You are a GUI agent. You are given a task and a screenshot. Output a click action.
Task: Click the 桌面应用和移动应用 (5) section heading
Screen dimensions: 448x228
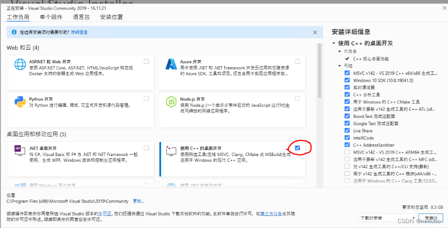[36, 134]
